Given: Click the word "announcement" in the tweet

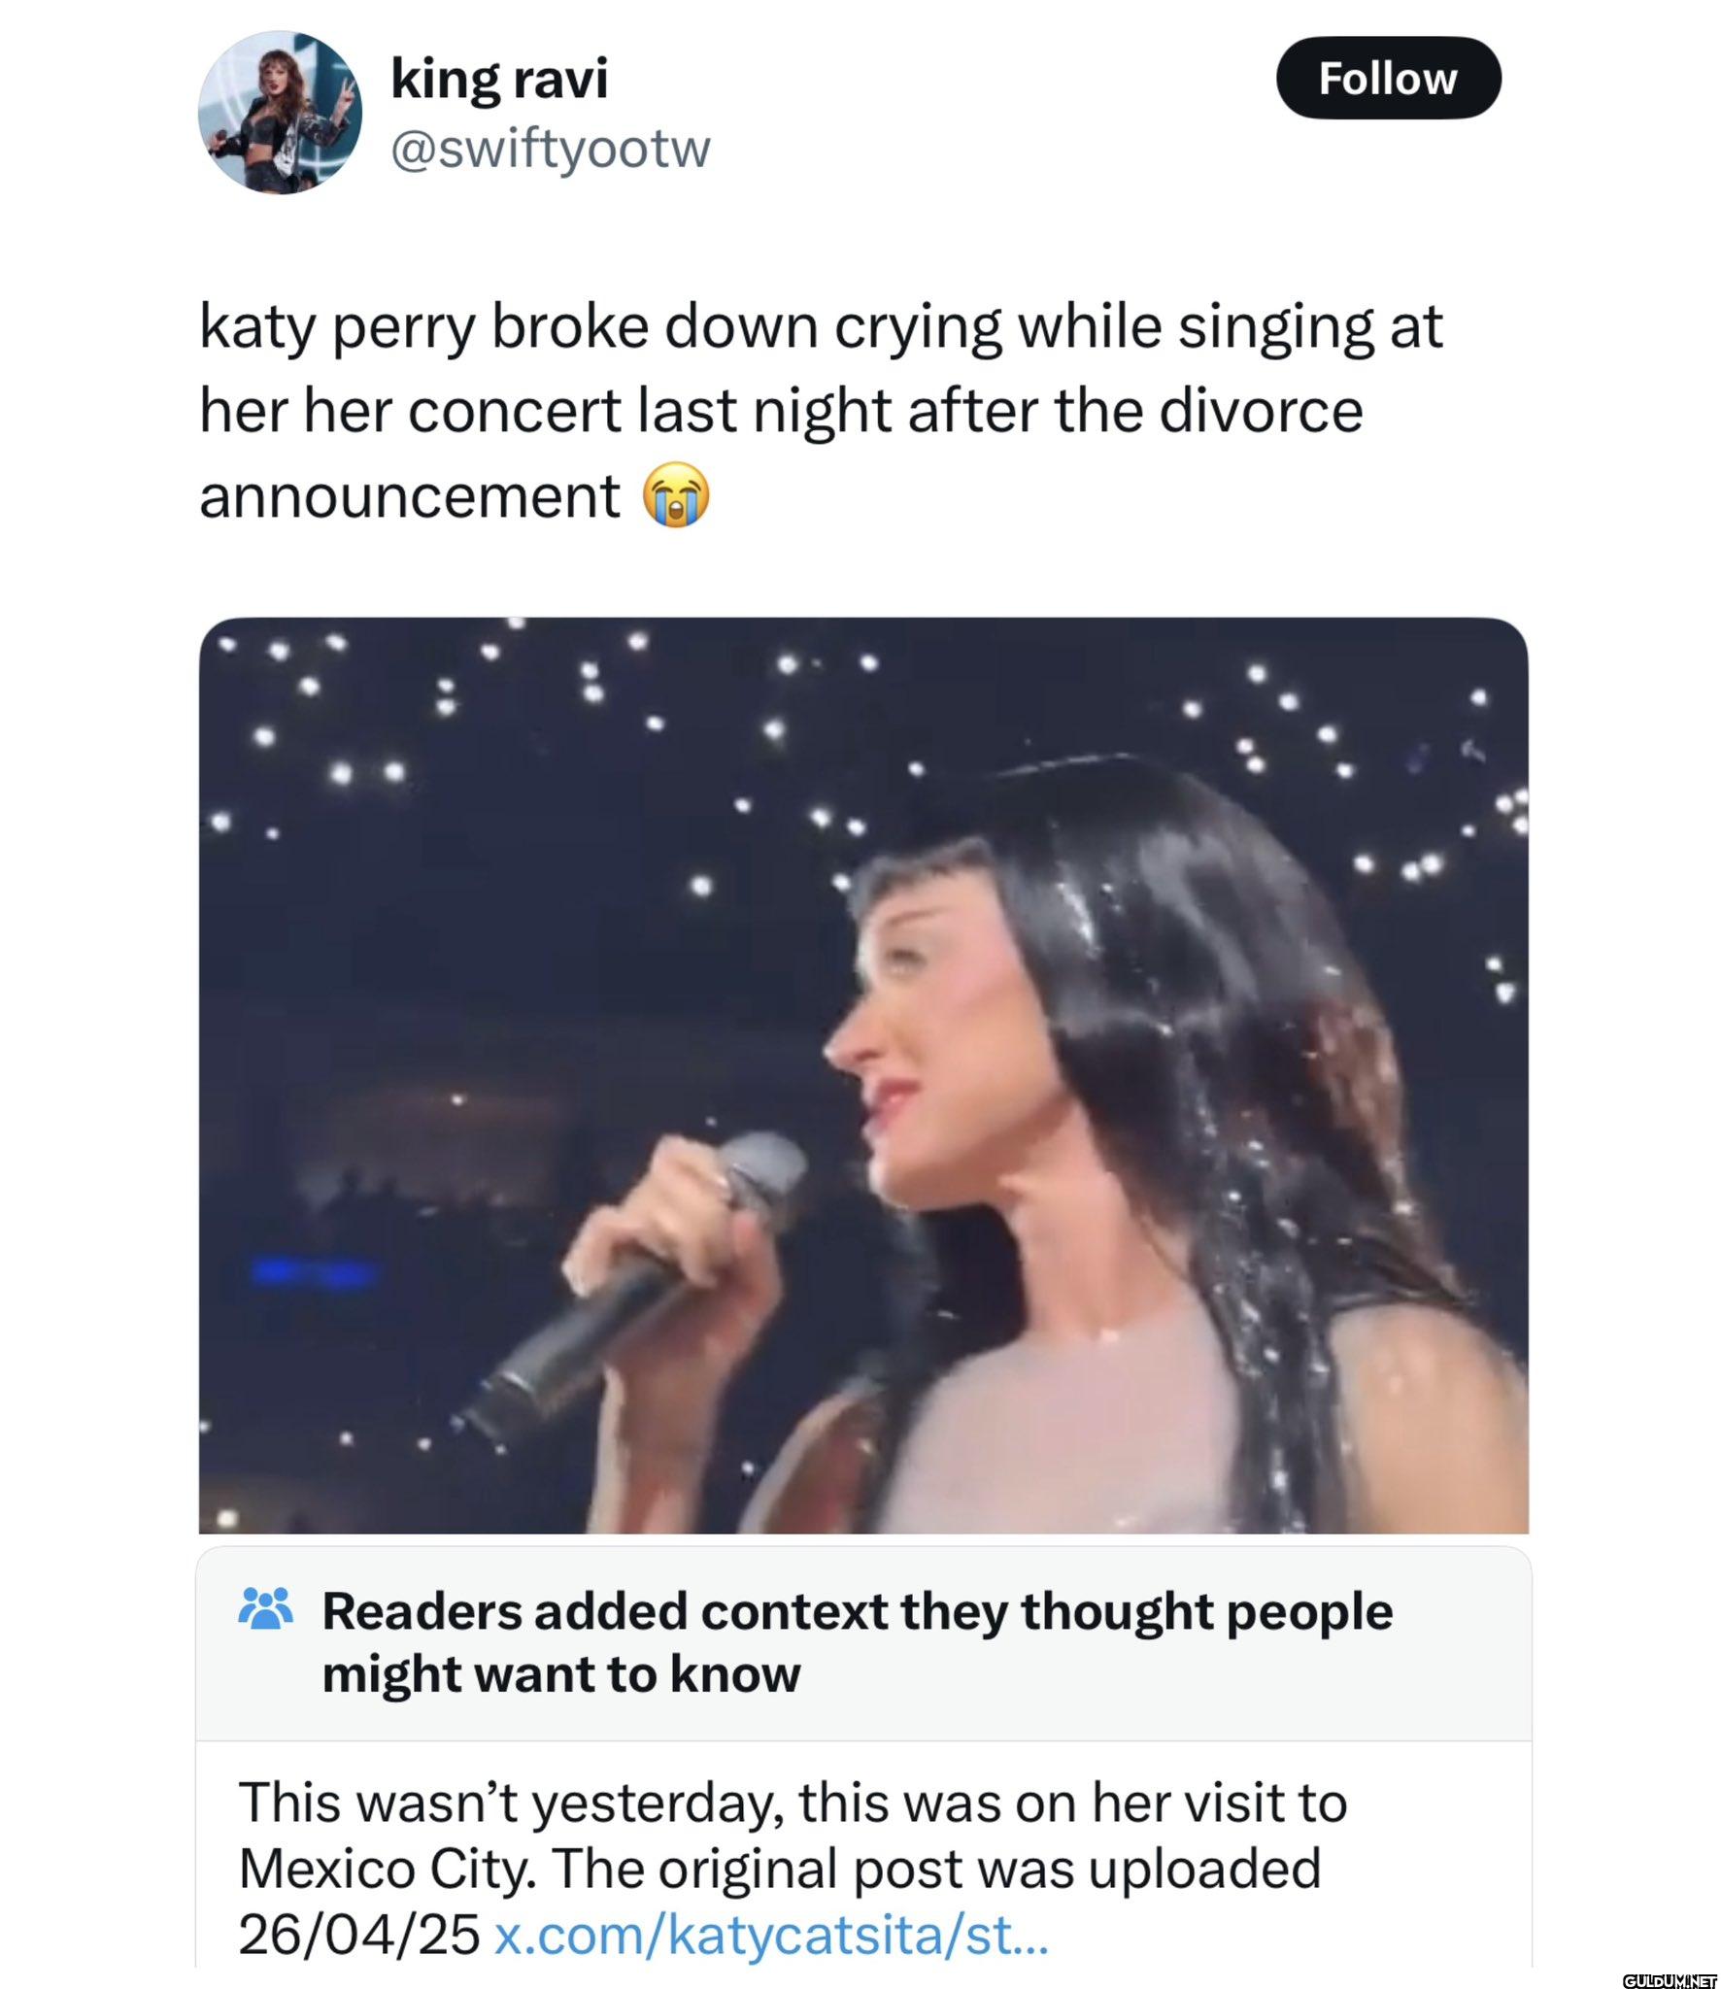Looking at the screenshot, I should pyautogui.click(x=409, y=496).
